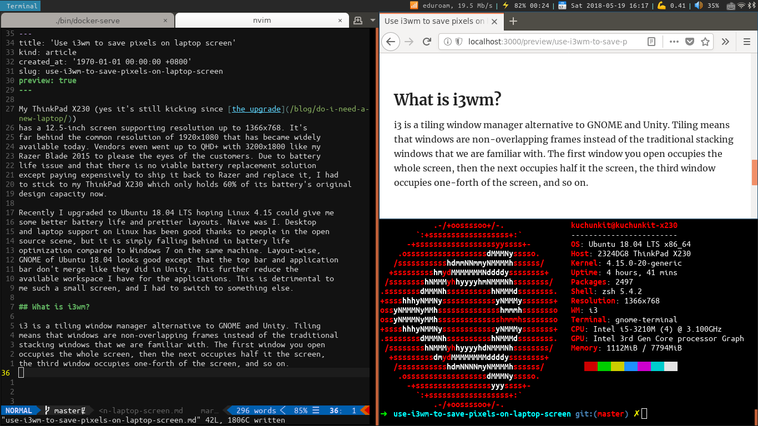Open a new Firefox tab
The image size is (758, 426).
[513, 21]
